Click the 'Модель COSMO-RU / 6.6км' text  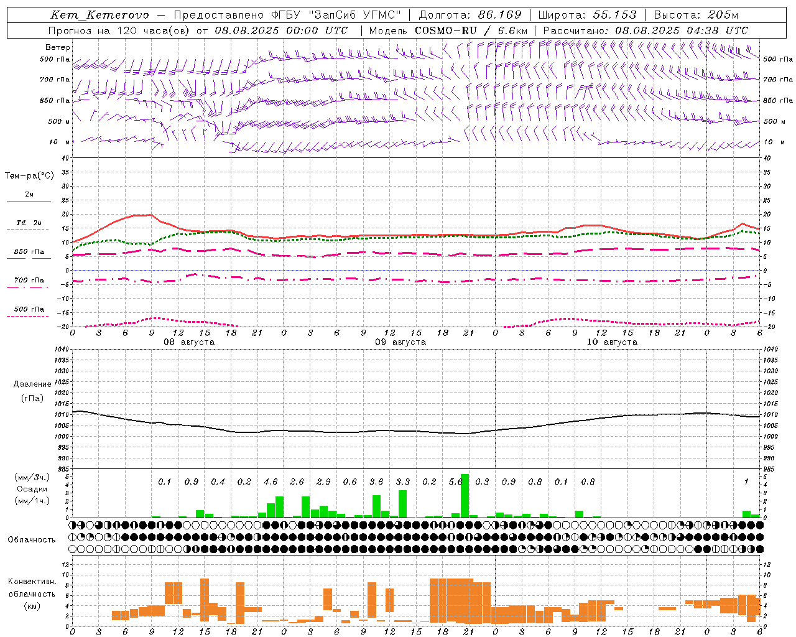[448, 30]
